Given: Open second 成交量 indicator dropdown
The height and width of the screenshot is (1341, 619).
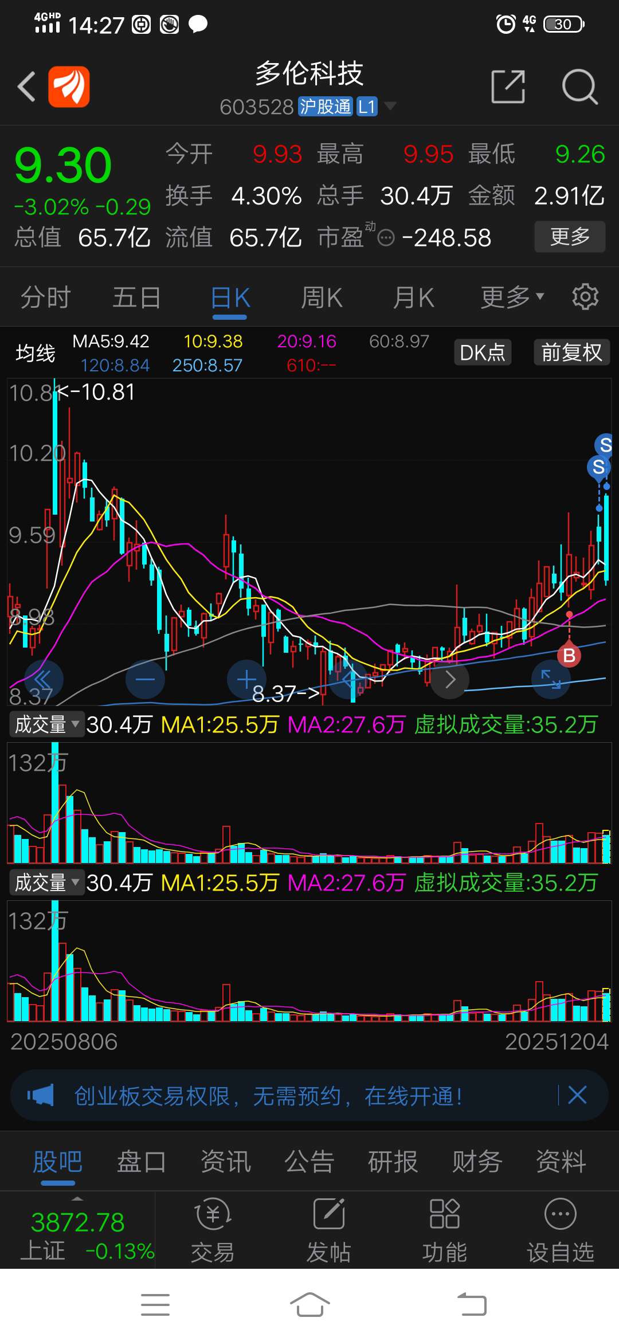Looking at the screenshot, I should (x=46, y=883).
